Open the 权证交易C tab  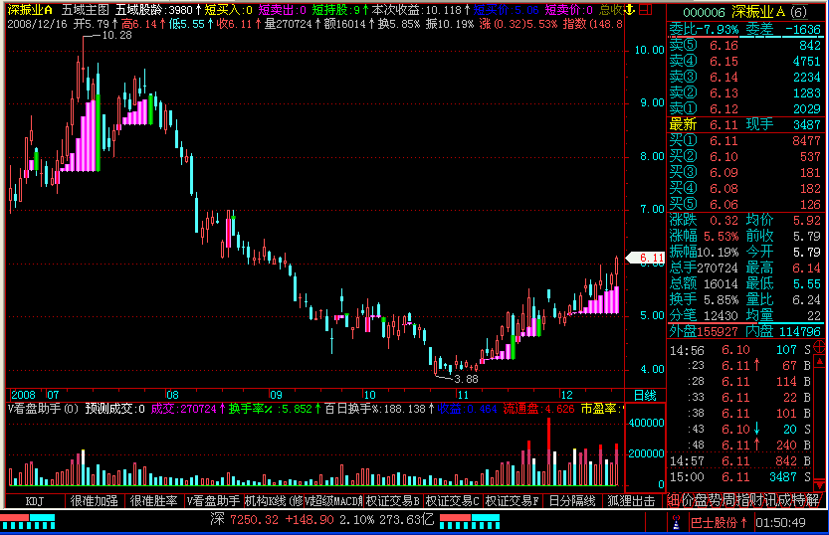(x=453, y=500)
